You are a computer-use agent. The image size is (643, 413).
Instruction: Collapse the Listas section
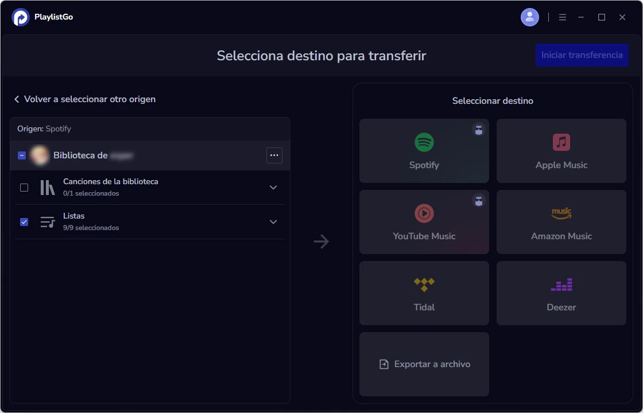pyautogui.click(x=273, y=221)
